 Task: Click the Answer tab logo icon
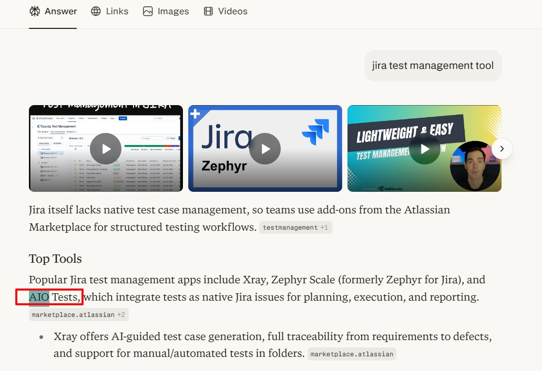pos(35,12)
